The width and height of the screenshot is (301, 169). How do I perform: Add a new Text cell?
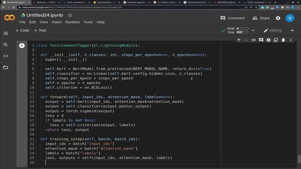[x=40, y=31]
